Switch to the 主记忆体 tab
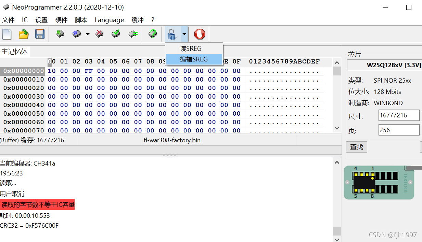 click(x=15, y=52)
